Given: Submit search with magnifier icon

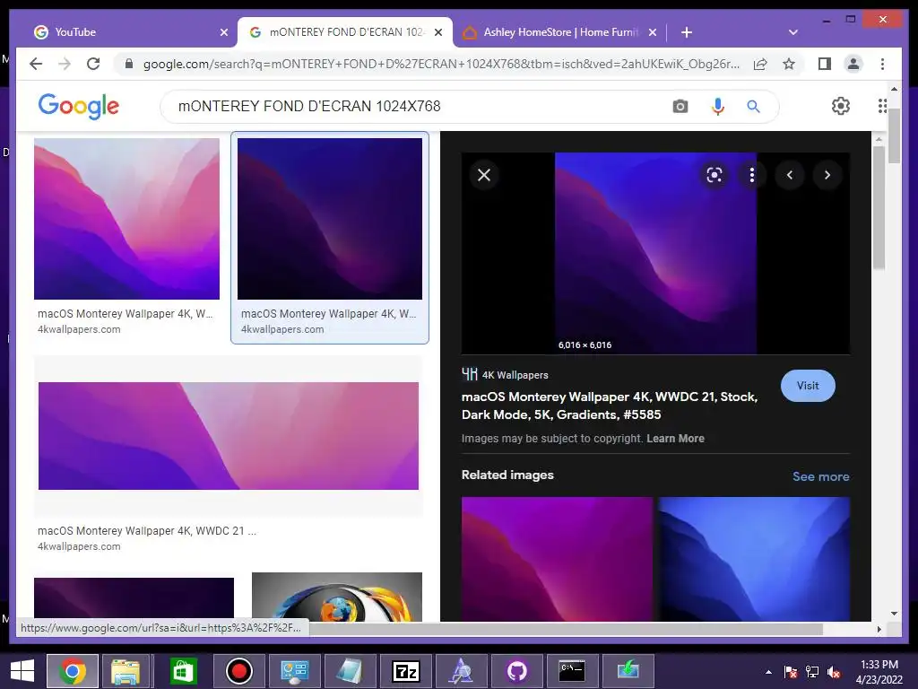Looking at the screenshot, I should [753, 107].
